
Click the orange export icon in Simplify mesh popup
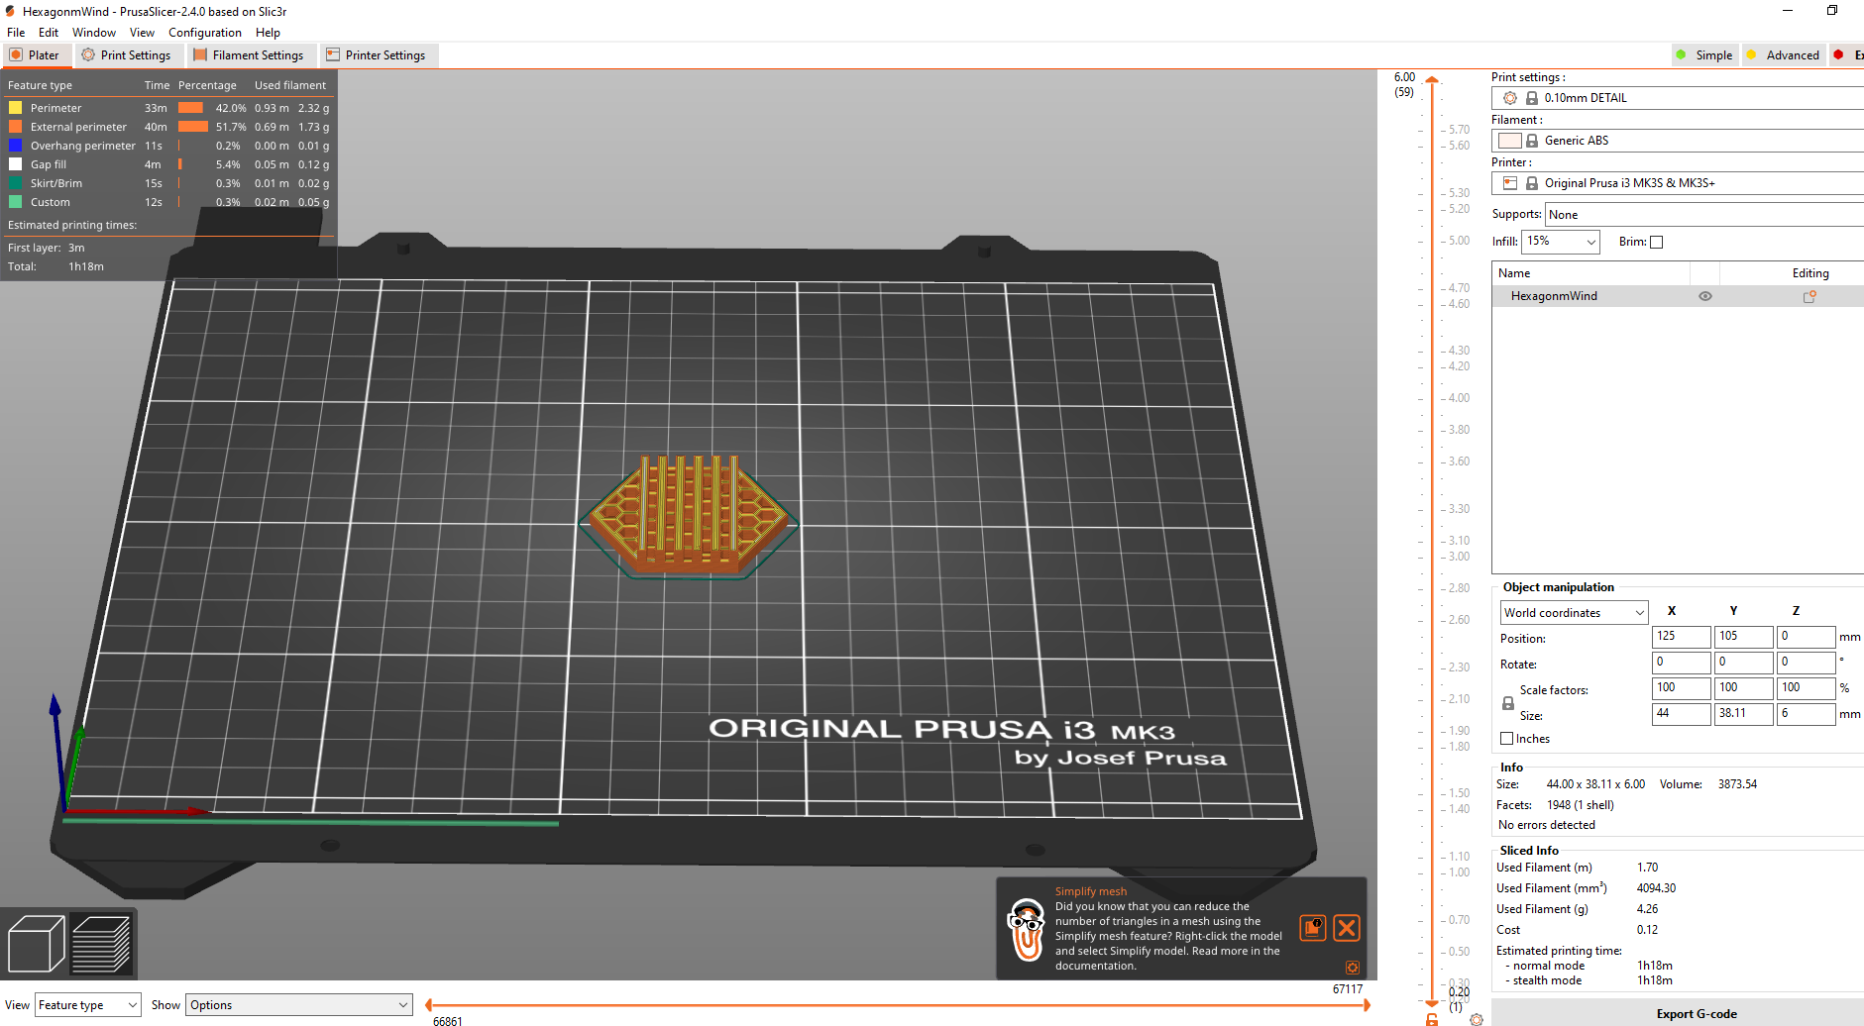pyautogui.click(x=1313, y=927)
